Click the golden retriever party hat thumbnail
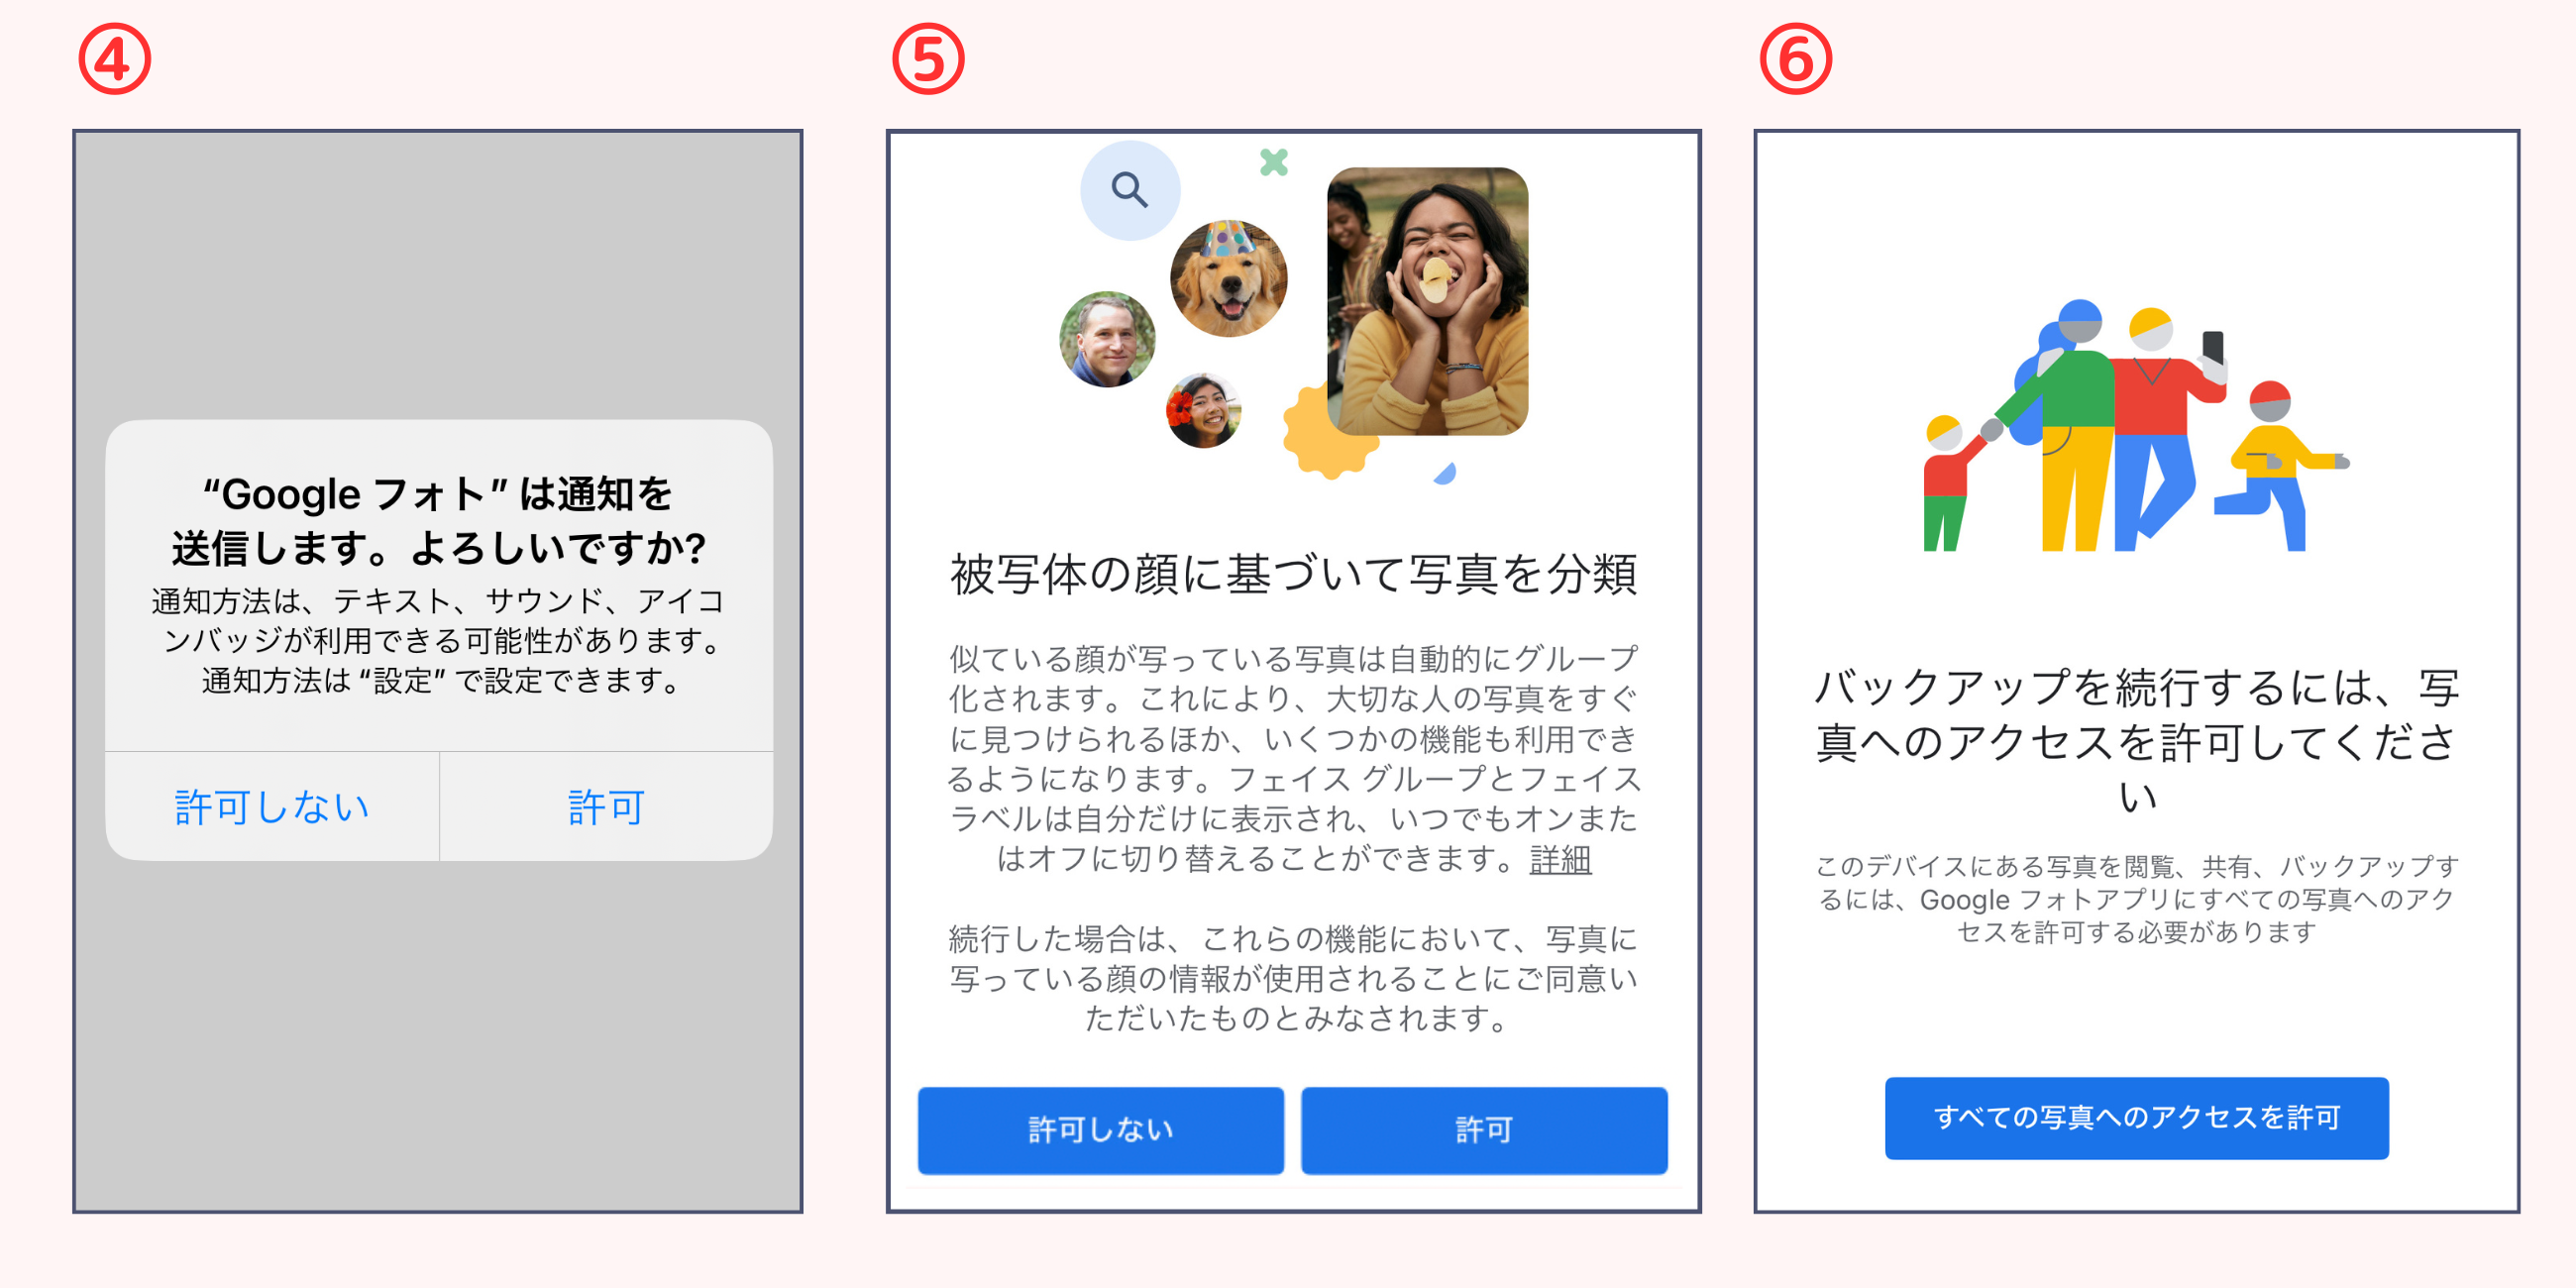Screen dimensions: 2576x1288 (1229, 278)
